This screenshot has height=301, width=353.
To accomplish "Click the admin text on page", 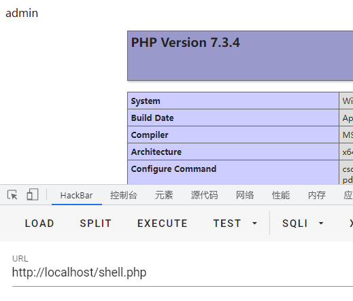I will [22, 13].
